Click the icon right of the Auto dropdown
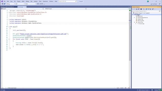The height and width of the screenshot is (91, 162). [x=38, y=4]
